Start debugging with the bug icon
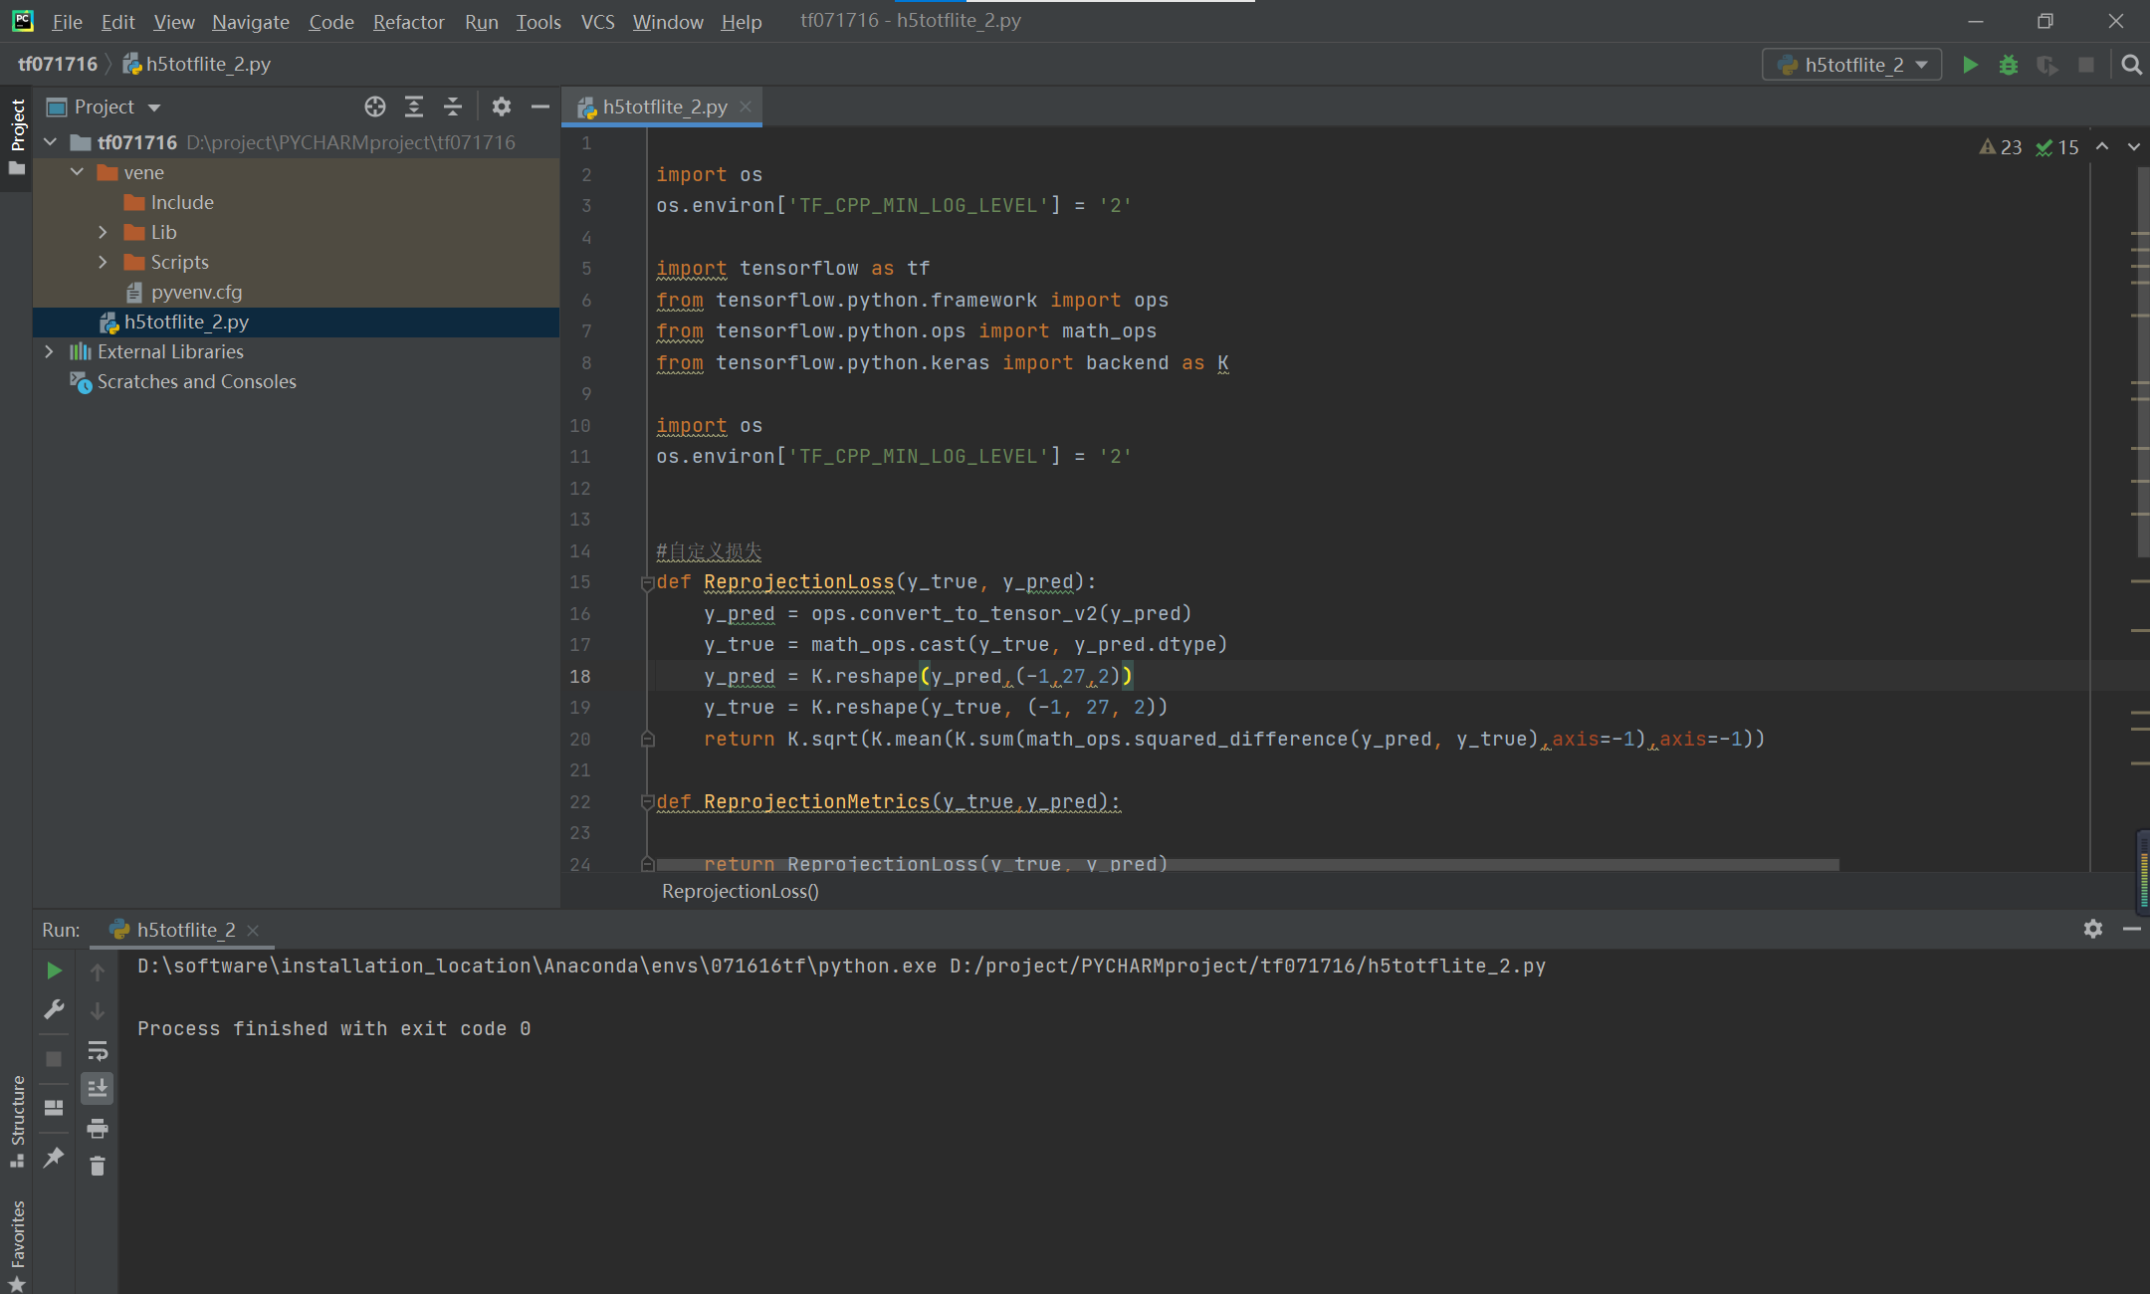The width and height of the screenshot is (2150, 1294). 2009,65
